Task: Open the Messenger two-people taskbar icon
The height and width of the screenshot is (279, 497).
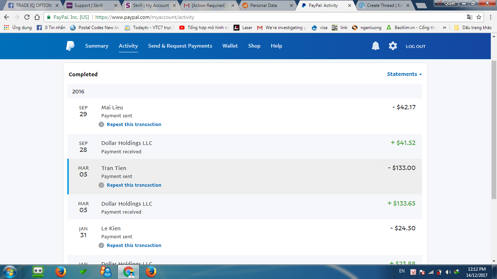Action: pos(106,272)
